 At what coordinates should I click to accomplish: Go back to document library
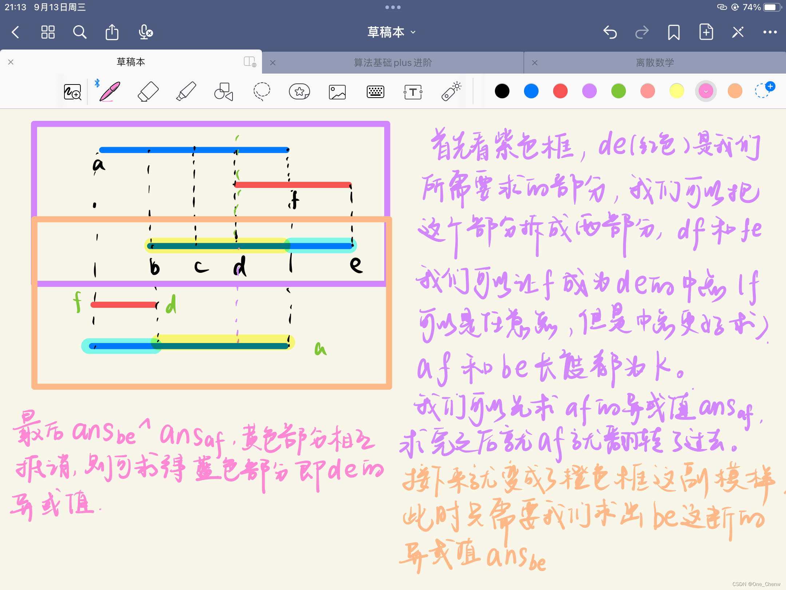coord(15,32)
